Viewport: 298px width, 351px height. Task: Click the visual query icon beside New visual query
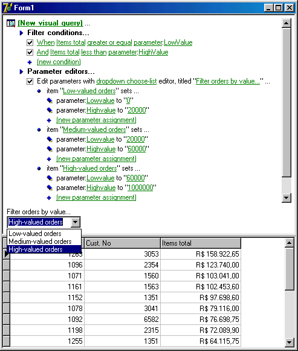(11, 23)
